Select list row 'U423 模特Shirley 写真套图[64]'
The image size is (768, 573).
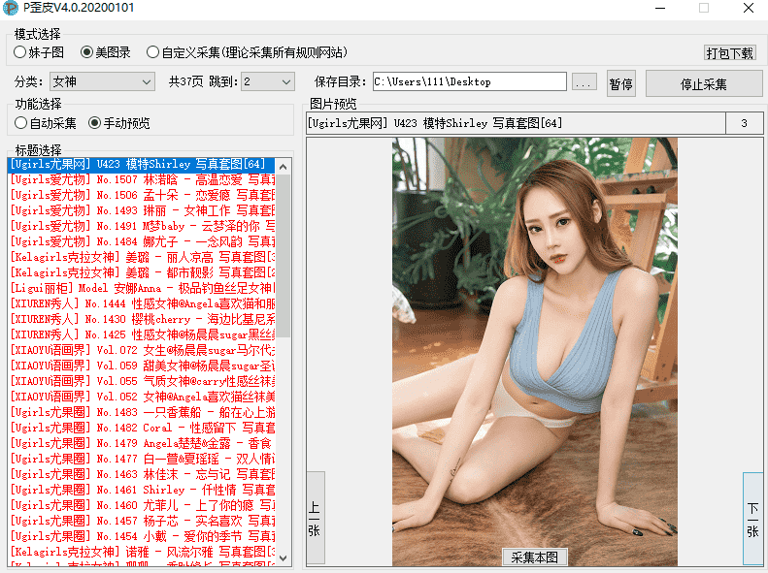click(x=142, y=164)
